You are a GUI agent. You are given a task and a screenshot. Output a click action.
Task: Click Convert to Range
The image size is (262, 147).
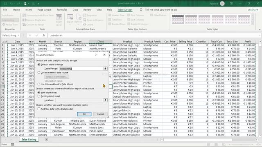click(33, 24)
